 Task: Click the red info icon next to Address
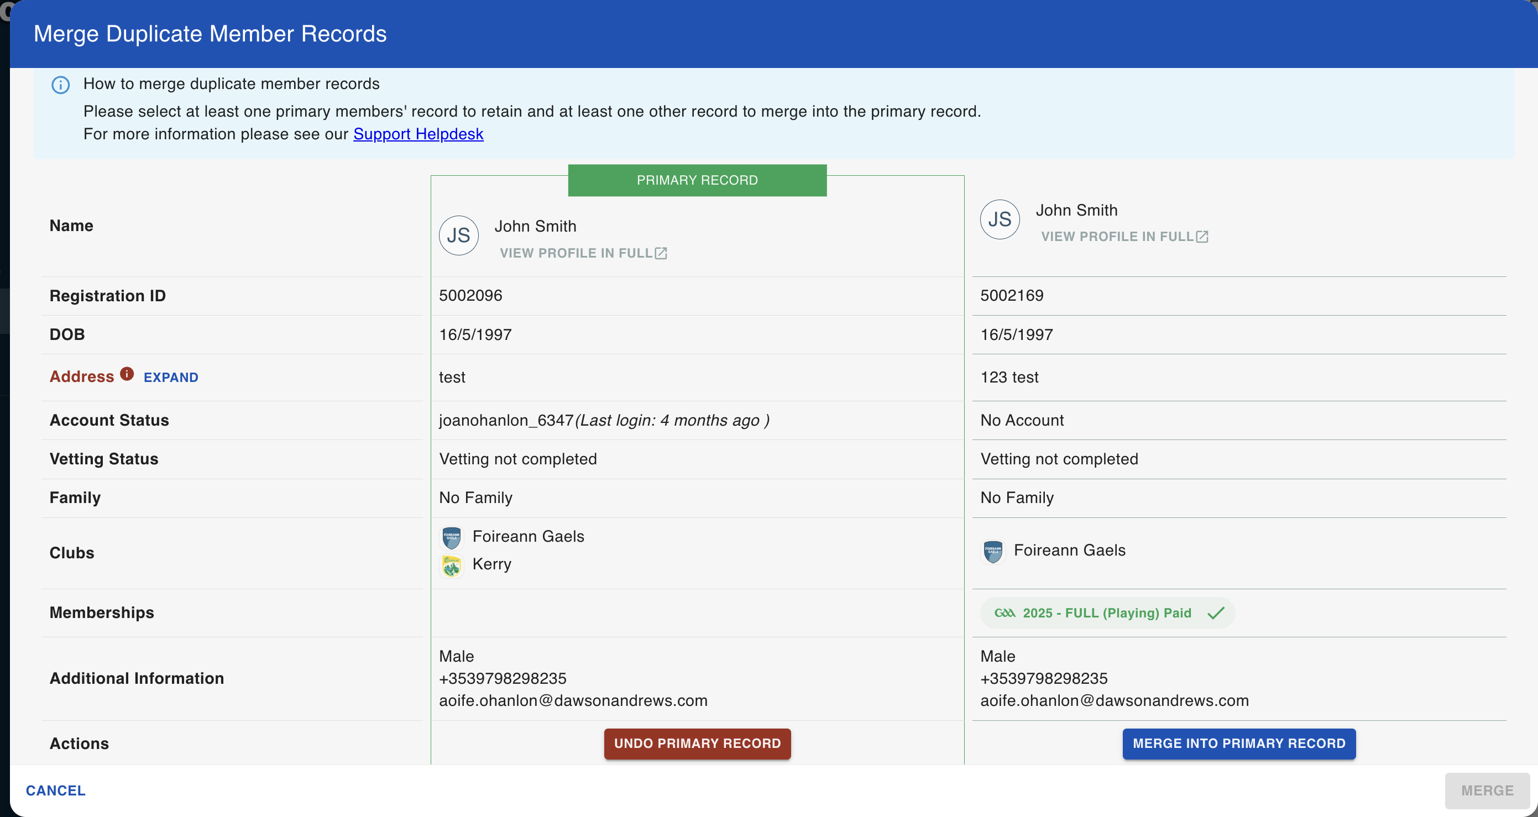(127, 374)
